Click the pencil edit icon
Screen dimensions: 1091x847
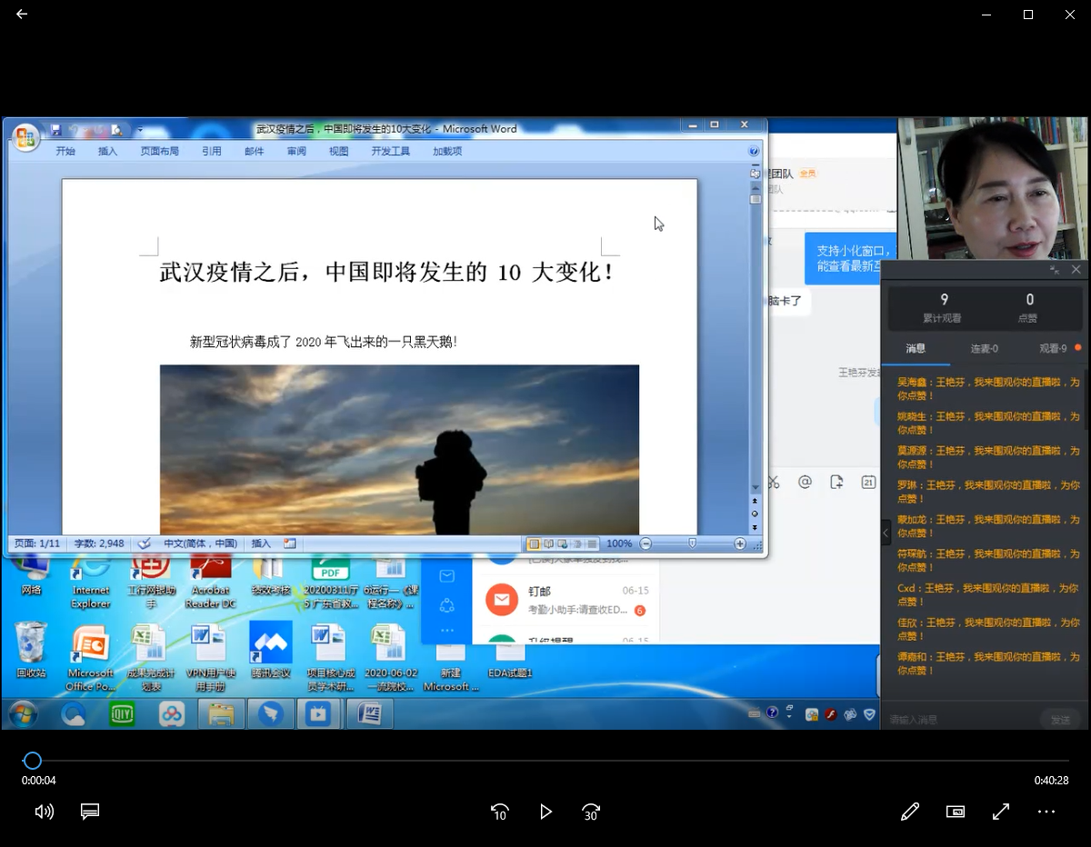coord(909,812)
